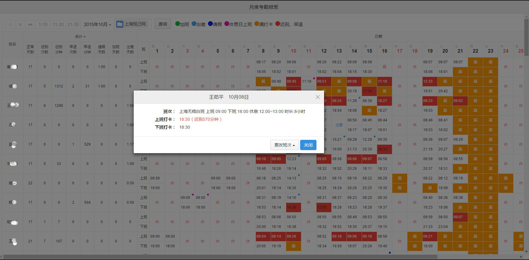
Task: Click the orange 漏打卡 legend dot
Action: tap(257, 24)
